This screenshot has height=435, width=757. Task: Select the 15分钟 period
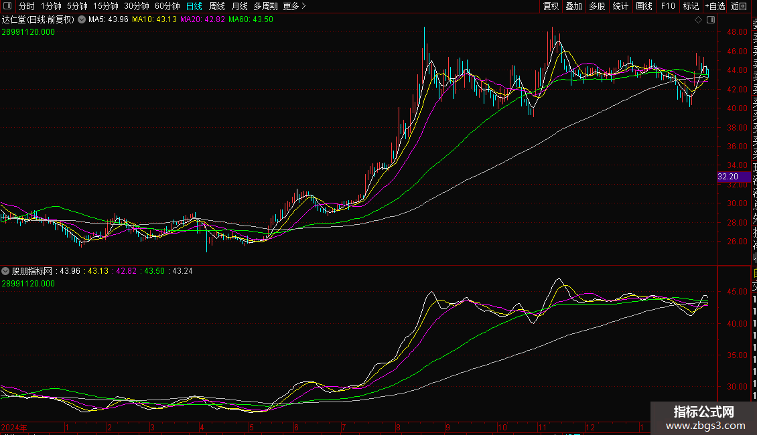[106, 6]
